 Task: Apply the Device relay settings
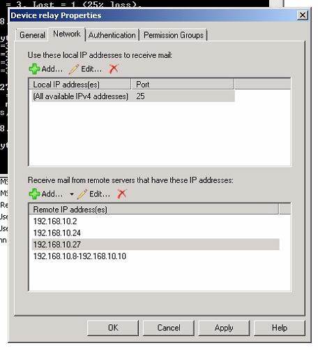224,328
